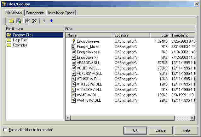The height and width of the screenshot is (137, 201).
Task: Select the Encrypt_Me.txt document icon
Action: pyautogui.click(x=73, y=46)
